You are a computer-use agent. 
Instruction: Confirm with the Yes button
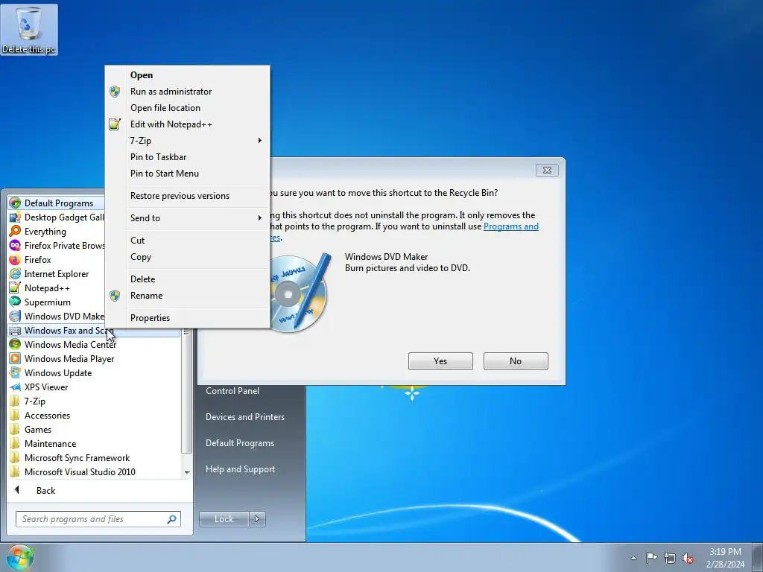440,361
